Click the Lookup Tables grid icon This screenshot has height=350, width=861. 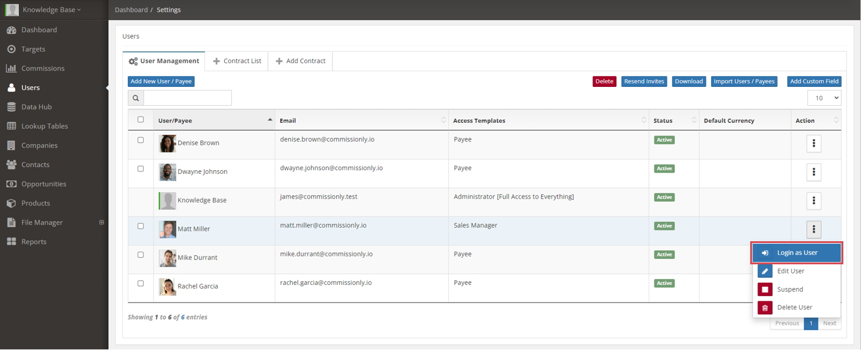point(11,126)
